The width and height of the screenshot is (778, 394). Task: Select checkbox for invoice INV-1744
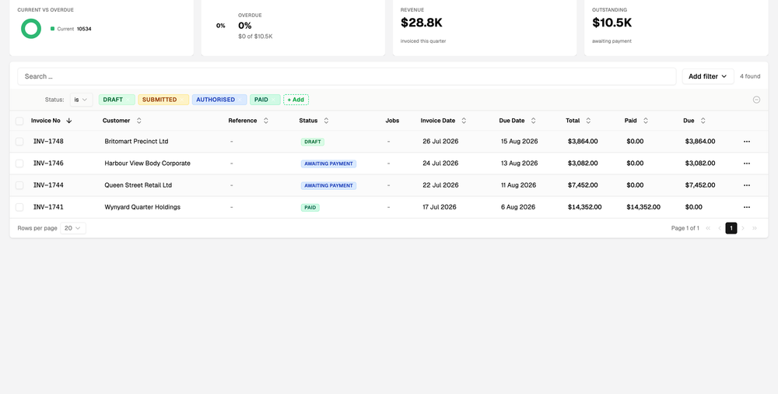pos(19,185)
